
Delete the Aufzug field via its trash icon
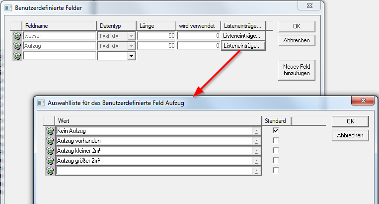click(x=17, y=46)
